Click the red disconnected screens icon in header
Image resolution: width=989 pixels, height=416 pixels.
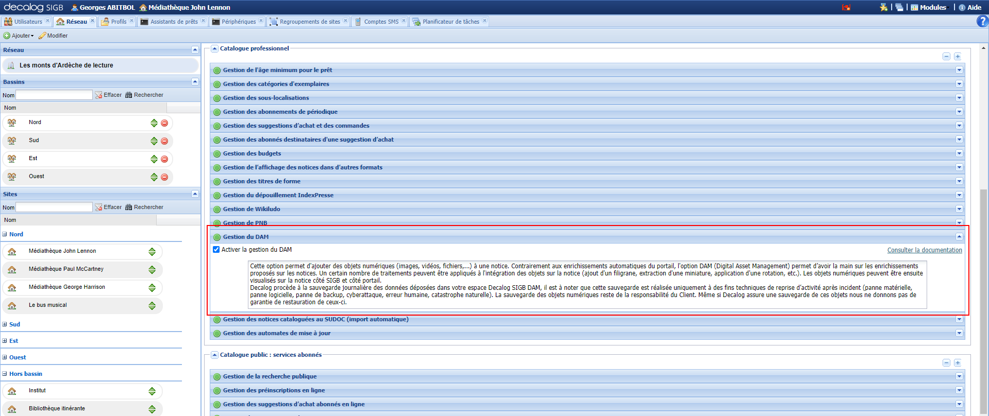(846, 7)
